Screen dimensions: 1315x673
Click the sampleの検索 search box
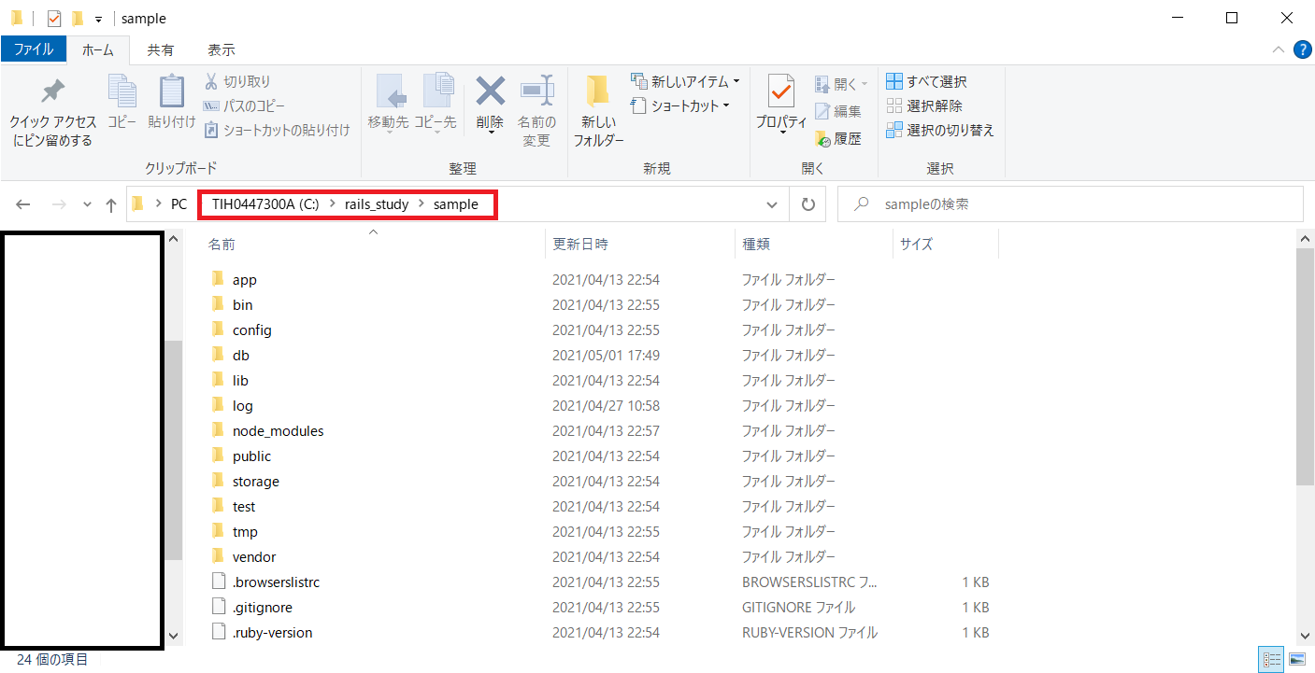point(1070,204)
